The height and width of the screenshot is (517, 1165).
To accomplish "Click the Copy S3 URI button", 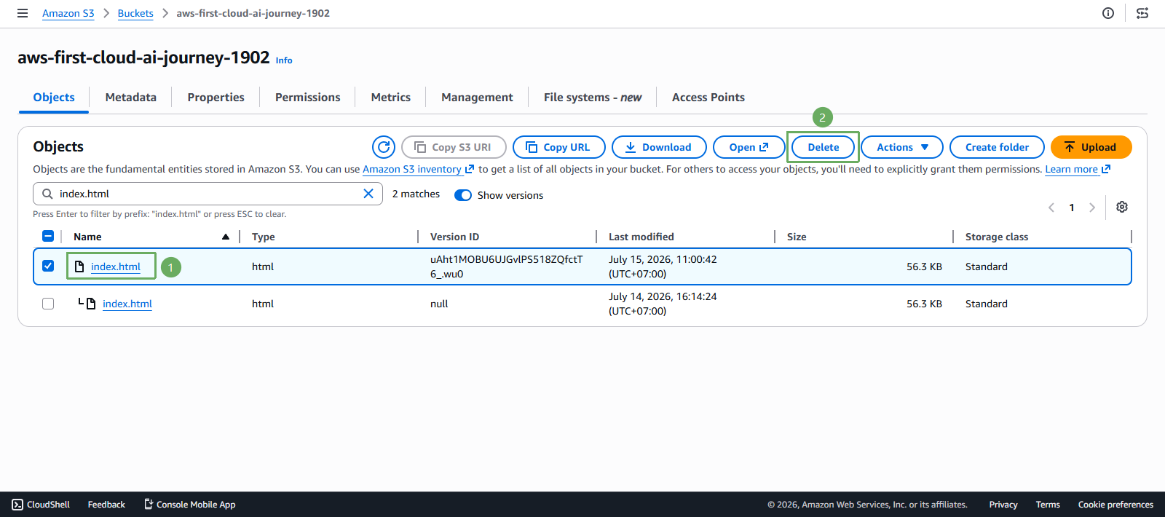I will (x=454, y=147).
